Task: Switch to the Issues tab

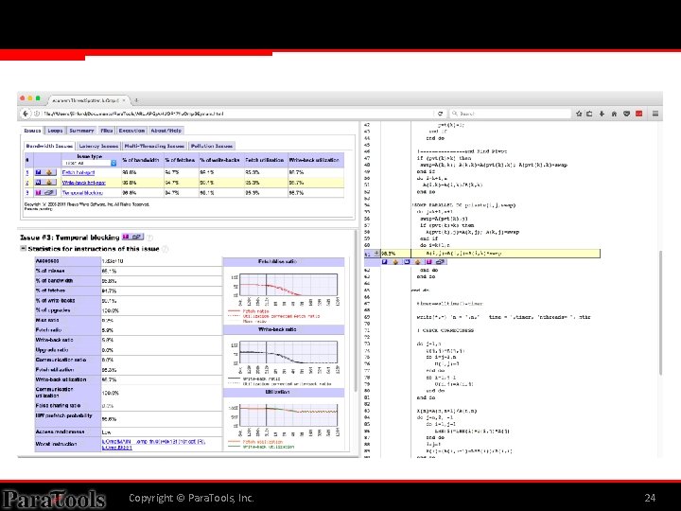Action: [x=32, y=131]
